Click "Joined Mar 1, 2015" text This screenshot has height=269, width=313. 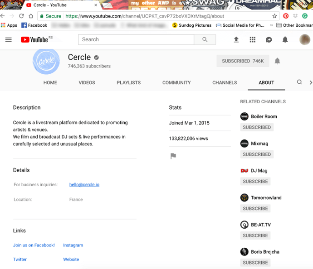coord(189,123)
